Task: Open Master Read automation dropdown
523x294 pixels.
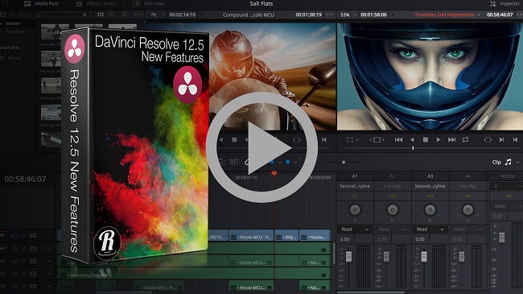Action: pyautogui.click(x=507, y=206)
